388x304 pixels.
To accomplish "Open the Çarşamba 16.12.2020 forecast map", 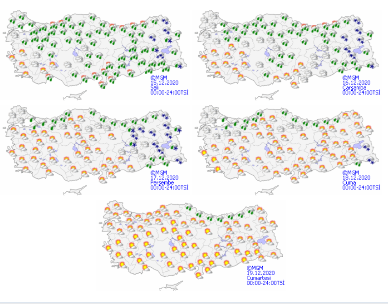I will pos(288,54).
